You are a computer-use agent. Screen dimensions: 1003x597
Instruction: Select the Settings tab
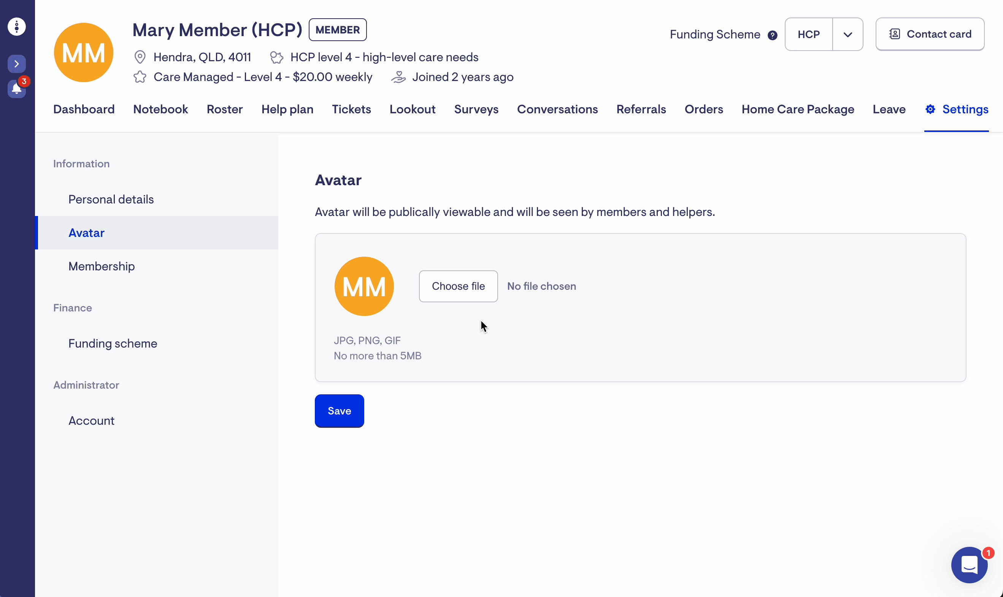pyautogui.click(x=956, y=110)
